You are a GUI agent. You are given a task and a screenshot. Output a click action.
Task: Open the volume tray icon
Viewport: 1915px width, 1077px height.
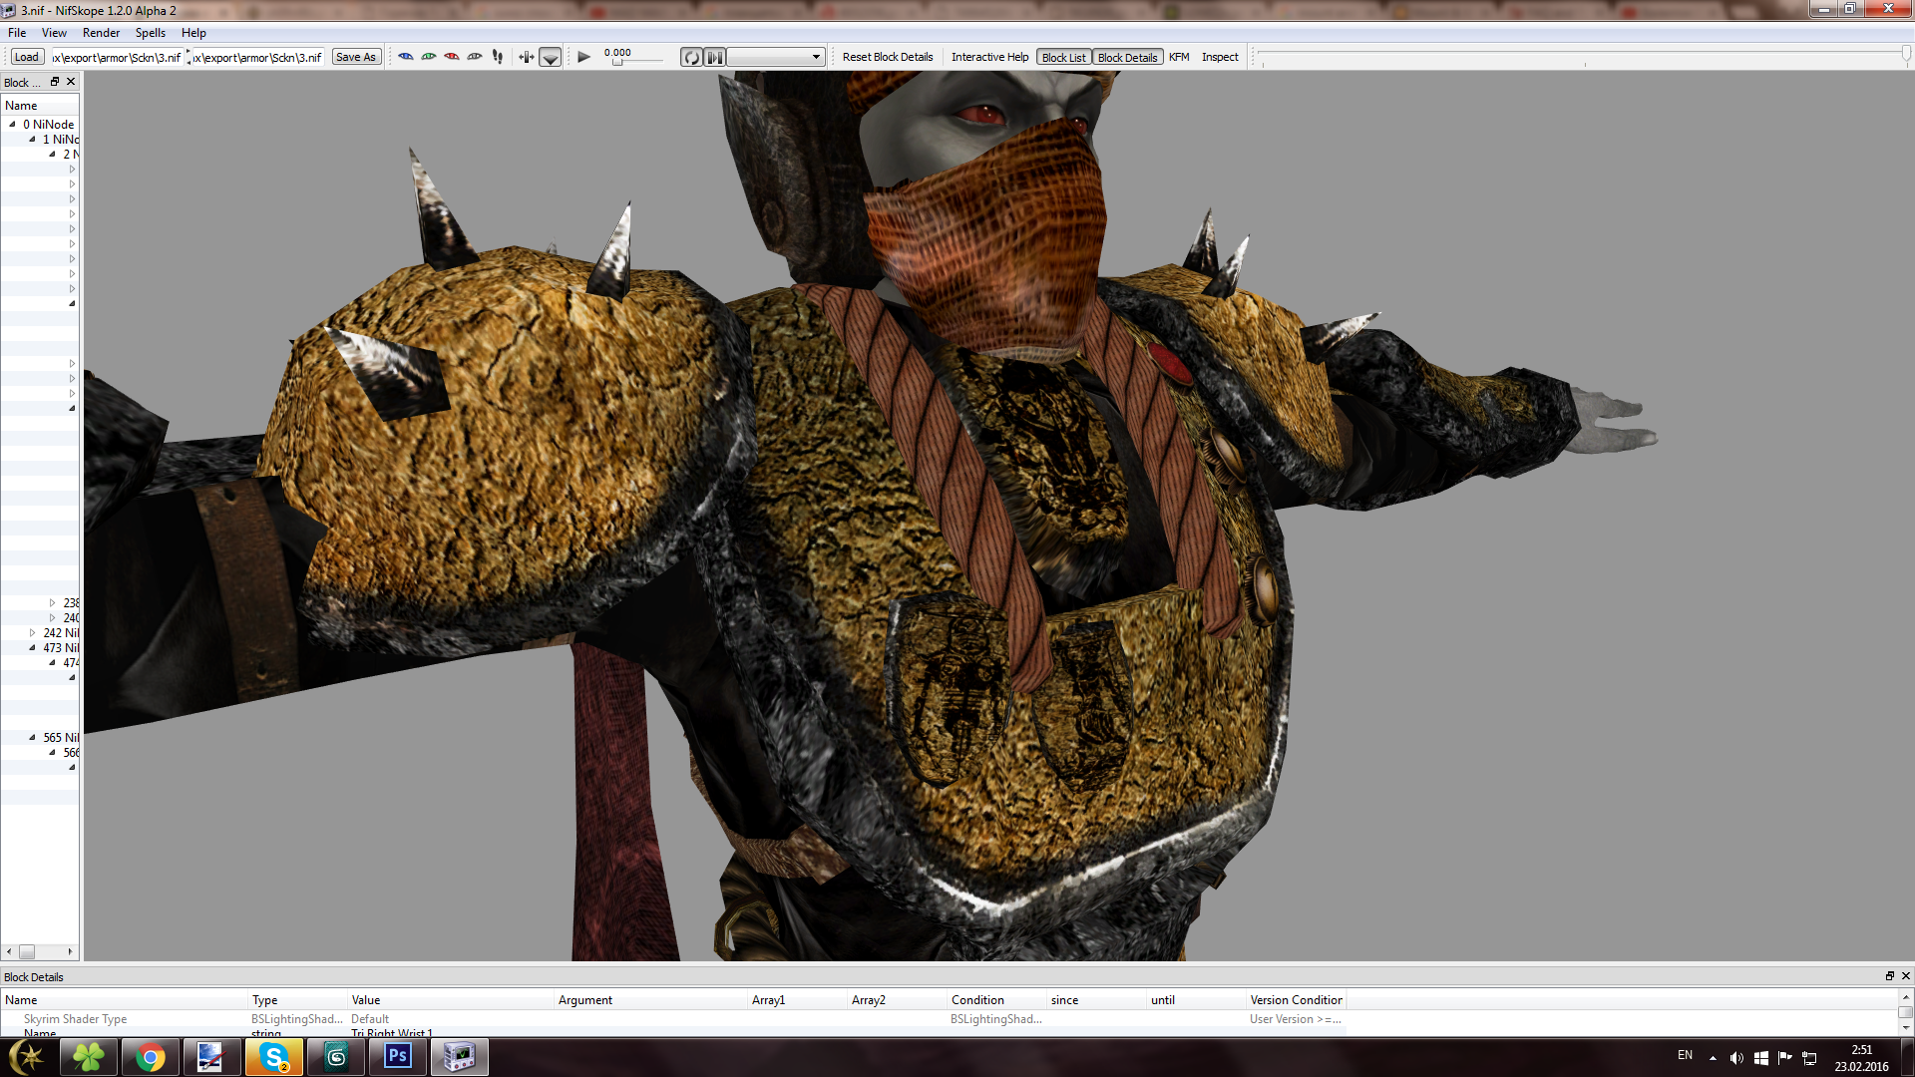pyautogui.click(x=1736, y=1058)
